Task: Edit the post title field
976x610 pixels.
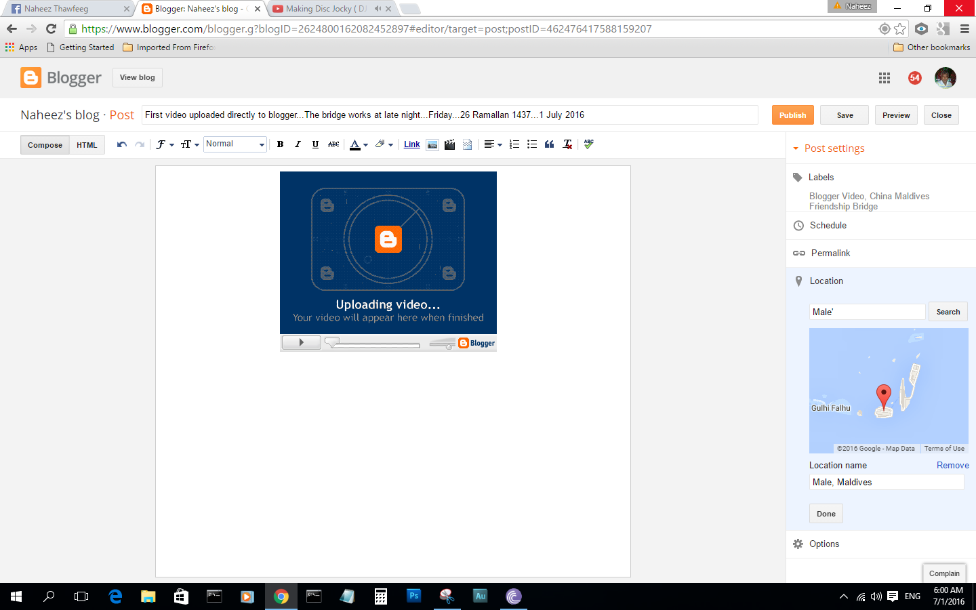Action: 449,115
